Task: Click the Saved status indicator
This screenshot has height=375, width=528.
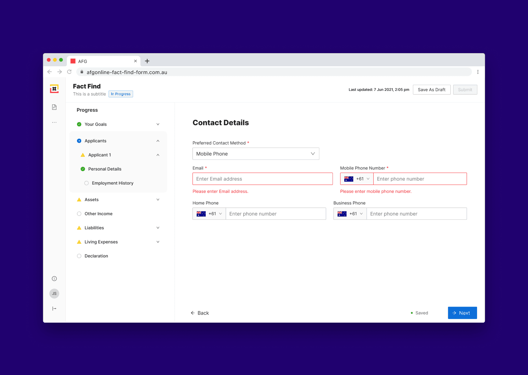Action: [x=419, y=313]
